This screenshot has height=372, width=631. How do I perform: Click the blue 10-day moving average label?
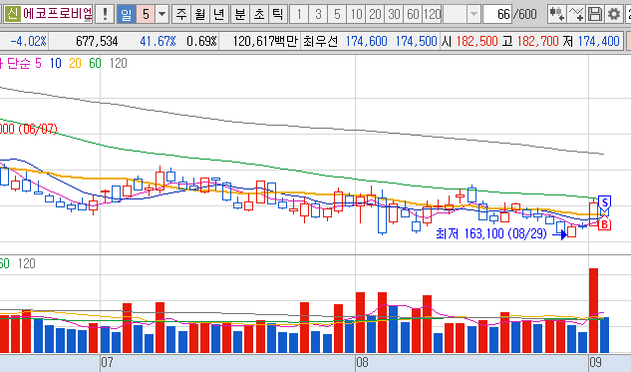[x=55, y=63]
